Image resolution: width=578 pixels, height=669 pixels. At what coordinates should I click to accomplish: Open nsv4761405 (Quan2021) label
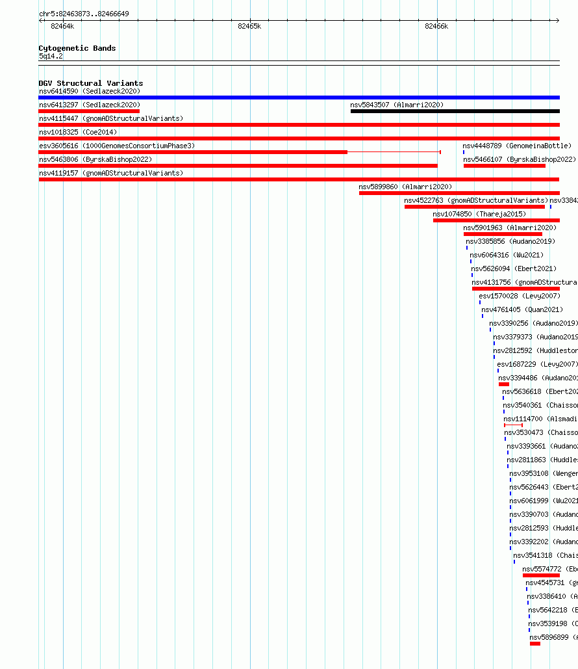[522, 309]
